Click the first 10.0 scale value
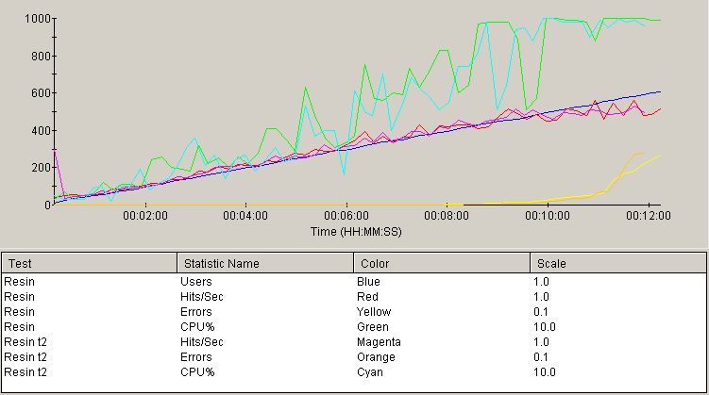 (544, 326)
